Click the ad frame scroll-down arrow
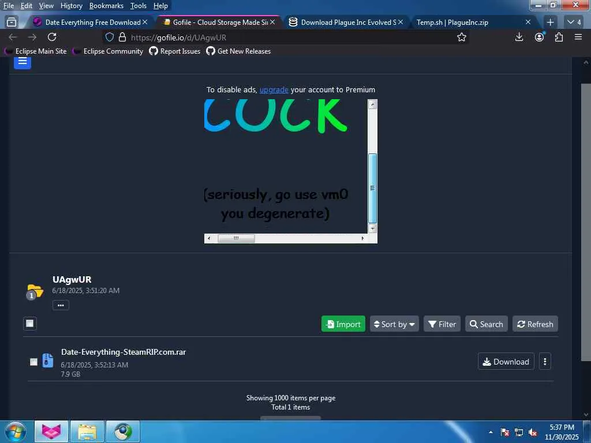The height and width of the screenshot is (443, 591). (372, 228)
